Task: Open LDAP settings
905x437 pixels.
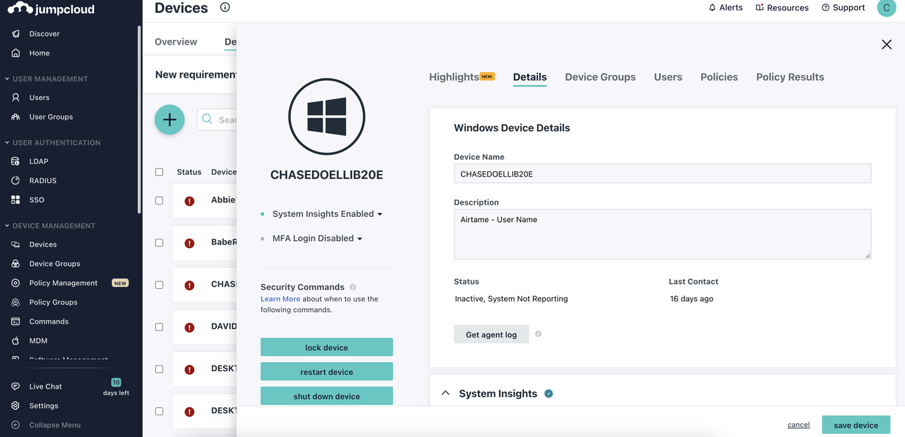Action: point(39,162)
